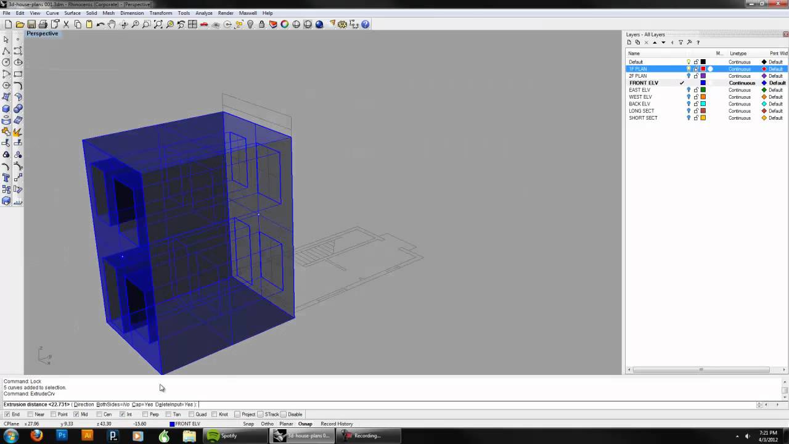
Task: Click the Save floppy disk icon
Action: click(31, 24)
